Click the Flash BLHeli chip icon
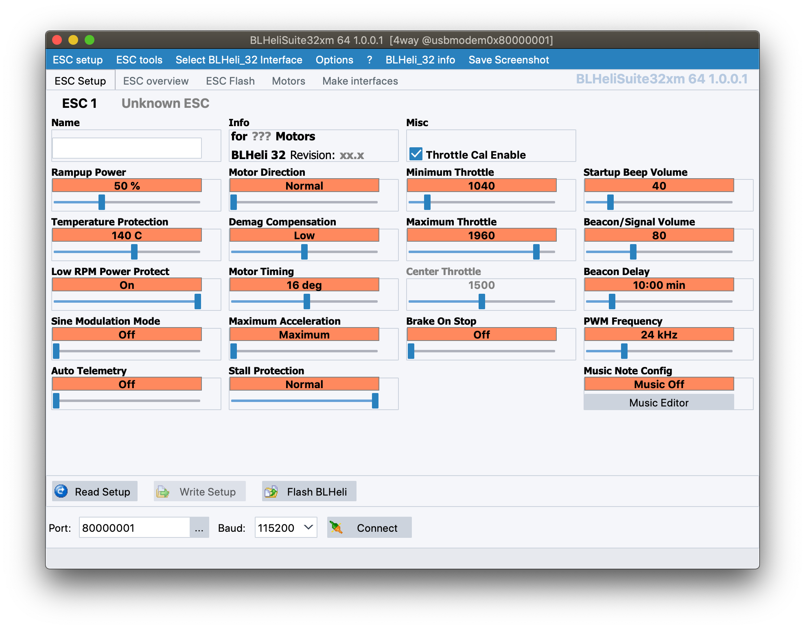The height and width of the screenshot is (629, 805). point(271,491)
